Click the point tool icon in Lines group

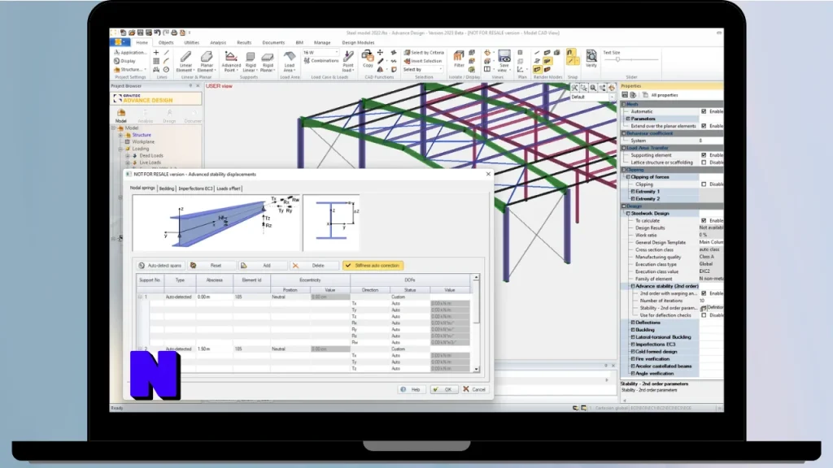[155, 53]
